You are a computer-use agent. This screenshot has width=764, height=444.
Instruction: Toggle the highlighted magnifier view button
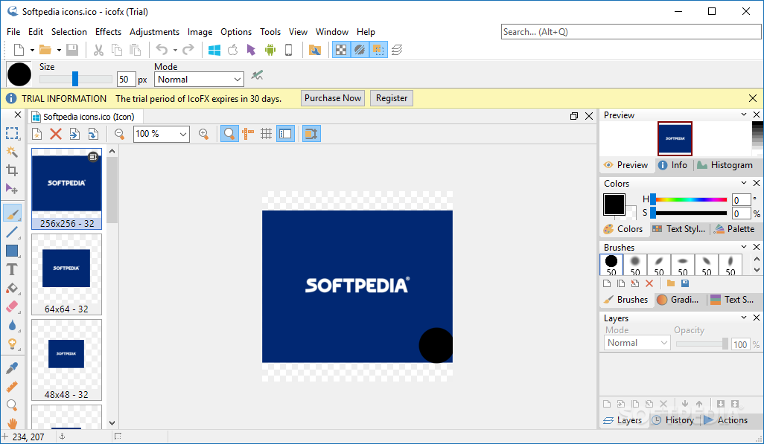point(229,134)
